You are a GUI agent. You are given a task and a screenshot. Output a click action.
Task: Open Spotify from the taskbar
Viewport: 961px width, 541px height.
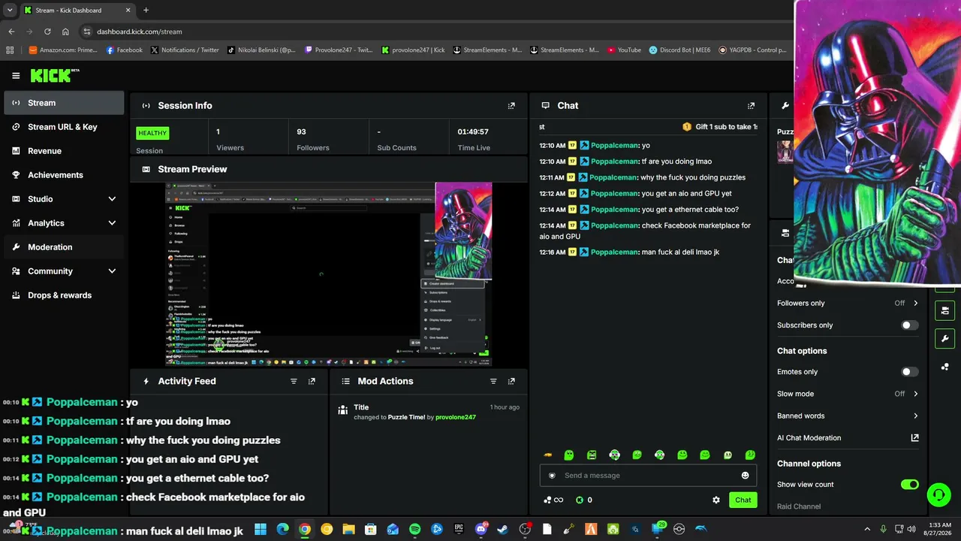(x=414, y=530)
